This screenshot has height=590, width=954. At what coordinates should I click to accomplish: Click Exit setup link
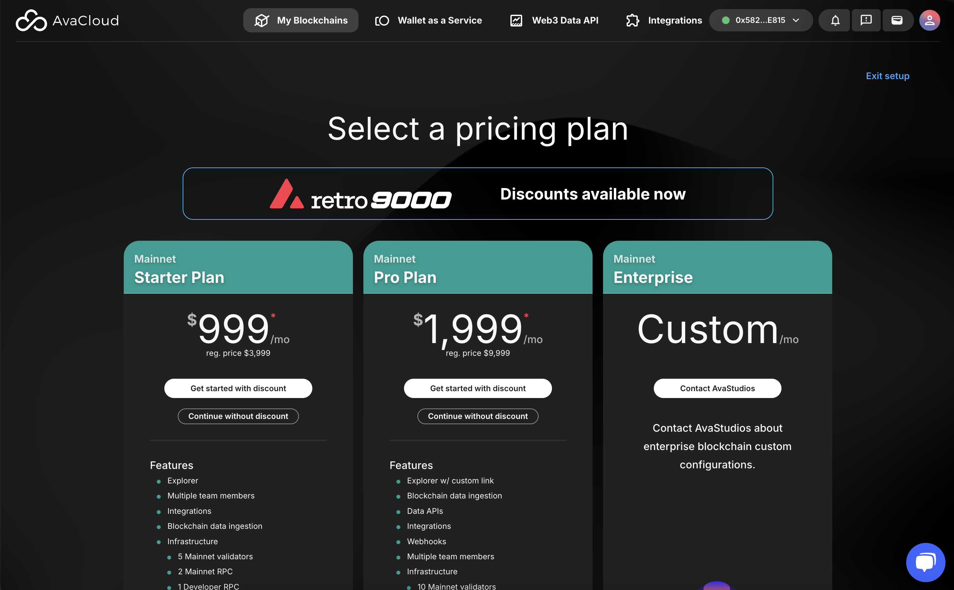887,76
